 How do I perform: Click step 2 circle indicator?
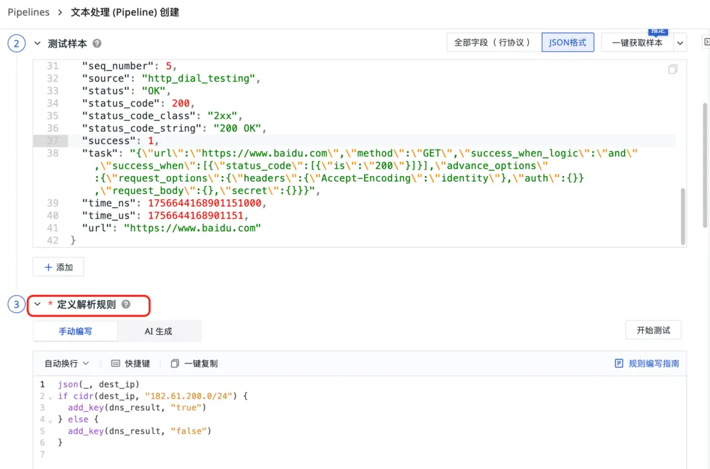point(16,43)
